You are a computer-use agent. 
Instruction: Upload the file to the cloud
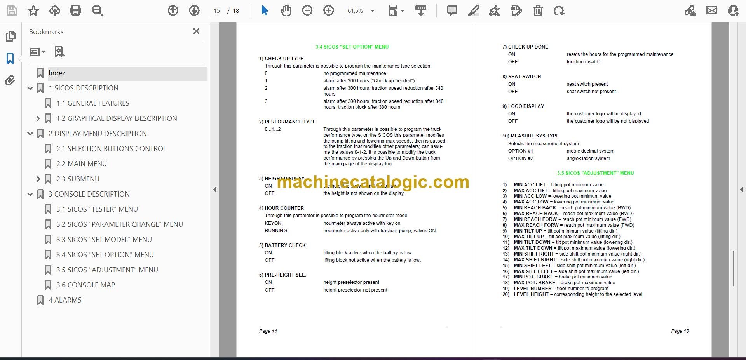(54, 10)
